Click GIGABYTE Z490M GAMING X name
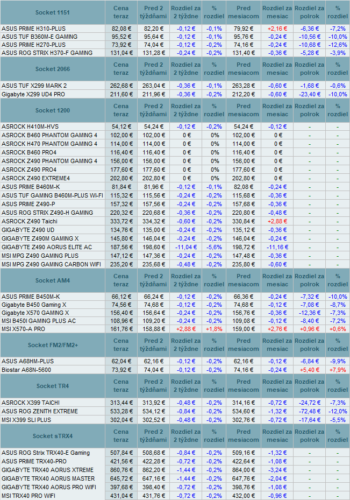Image resolution: width=350 pixels, height=500 pixels. [x=40, y=238]
